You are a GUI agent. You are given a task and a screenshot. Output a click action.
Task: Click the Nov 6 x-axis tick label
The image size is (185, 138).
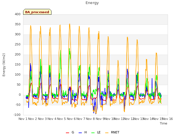pos(71,119)
